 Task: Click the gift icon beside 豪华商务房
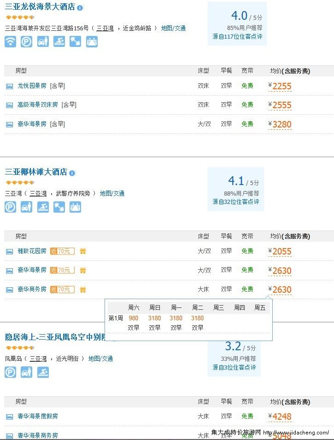coord(83,289)
